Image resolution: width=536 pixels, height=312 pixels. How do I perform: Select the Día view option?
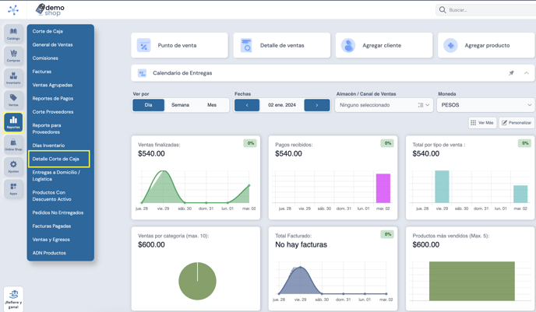click(x=148, y=105)
